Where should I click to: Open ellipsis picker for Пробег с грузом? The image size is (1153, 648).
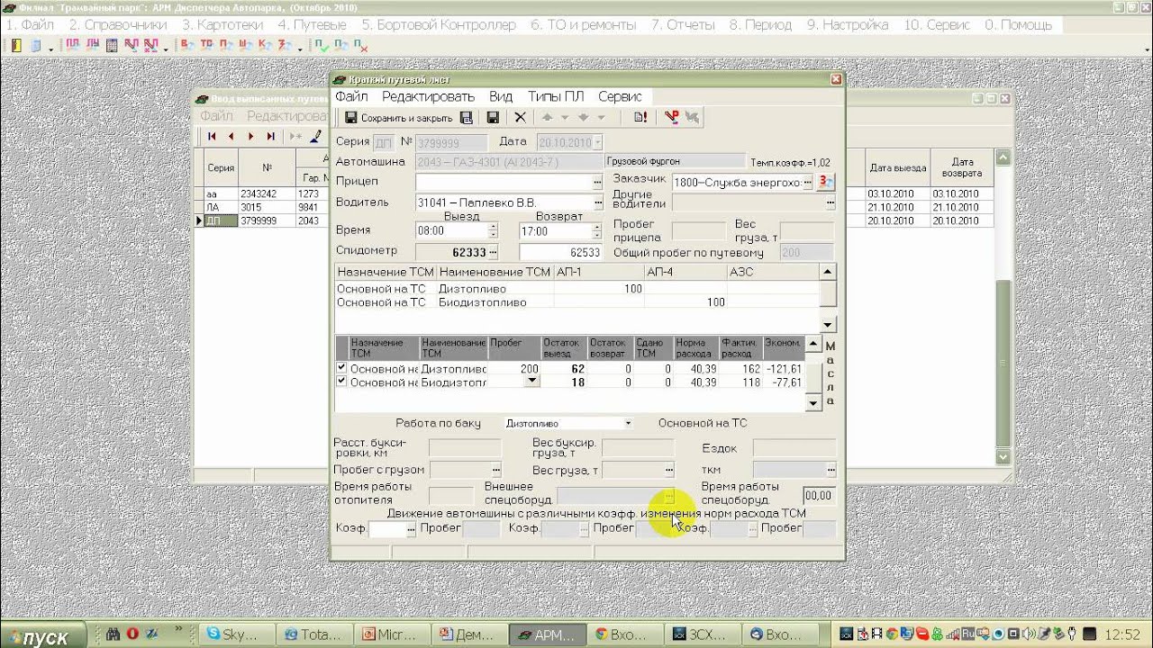(x=495, y=470)
